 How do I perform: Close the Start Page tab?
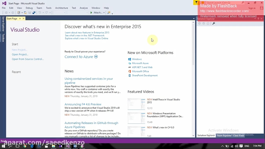coord(24,19)
